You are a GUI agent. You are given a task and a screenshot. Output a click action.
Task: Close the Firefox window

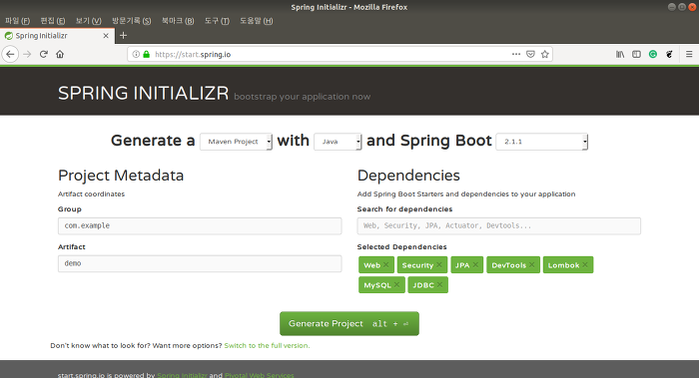692,7
